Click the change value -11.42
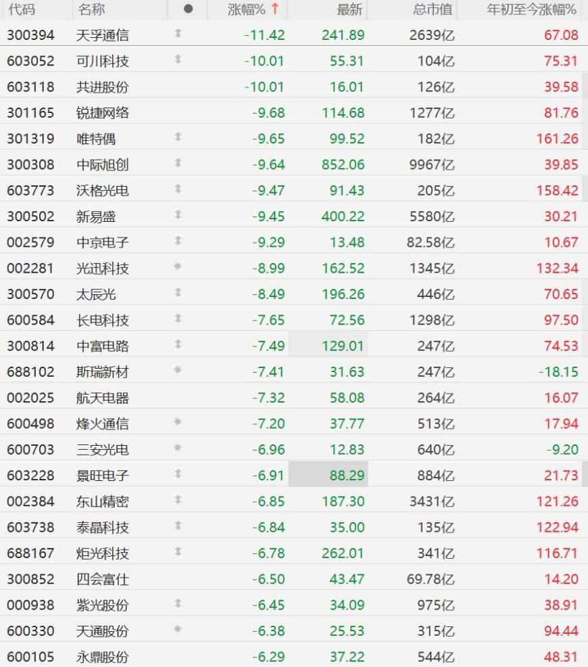588x667 pixels. pos(265,35)
